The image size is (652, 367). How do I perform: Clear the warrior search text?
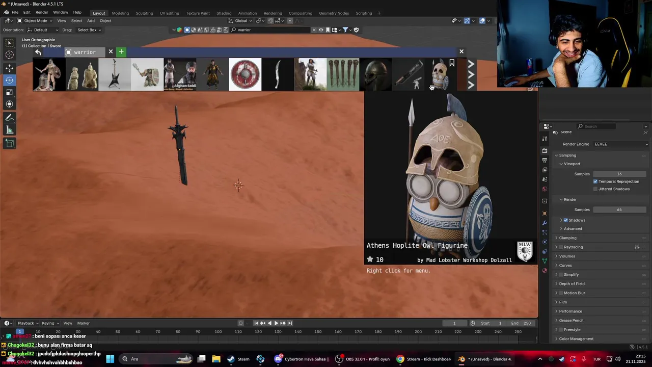(x=314, y=30)
